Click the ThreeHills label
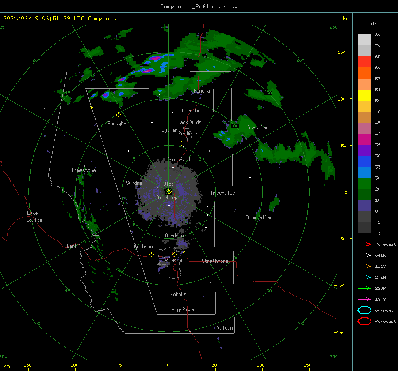Image resolution: width=398 pixels, height=371 pixels. (222, 193)
